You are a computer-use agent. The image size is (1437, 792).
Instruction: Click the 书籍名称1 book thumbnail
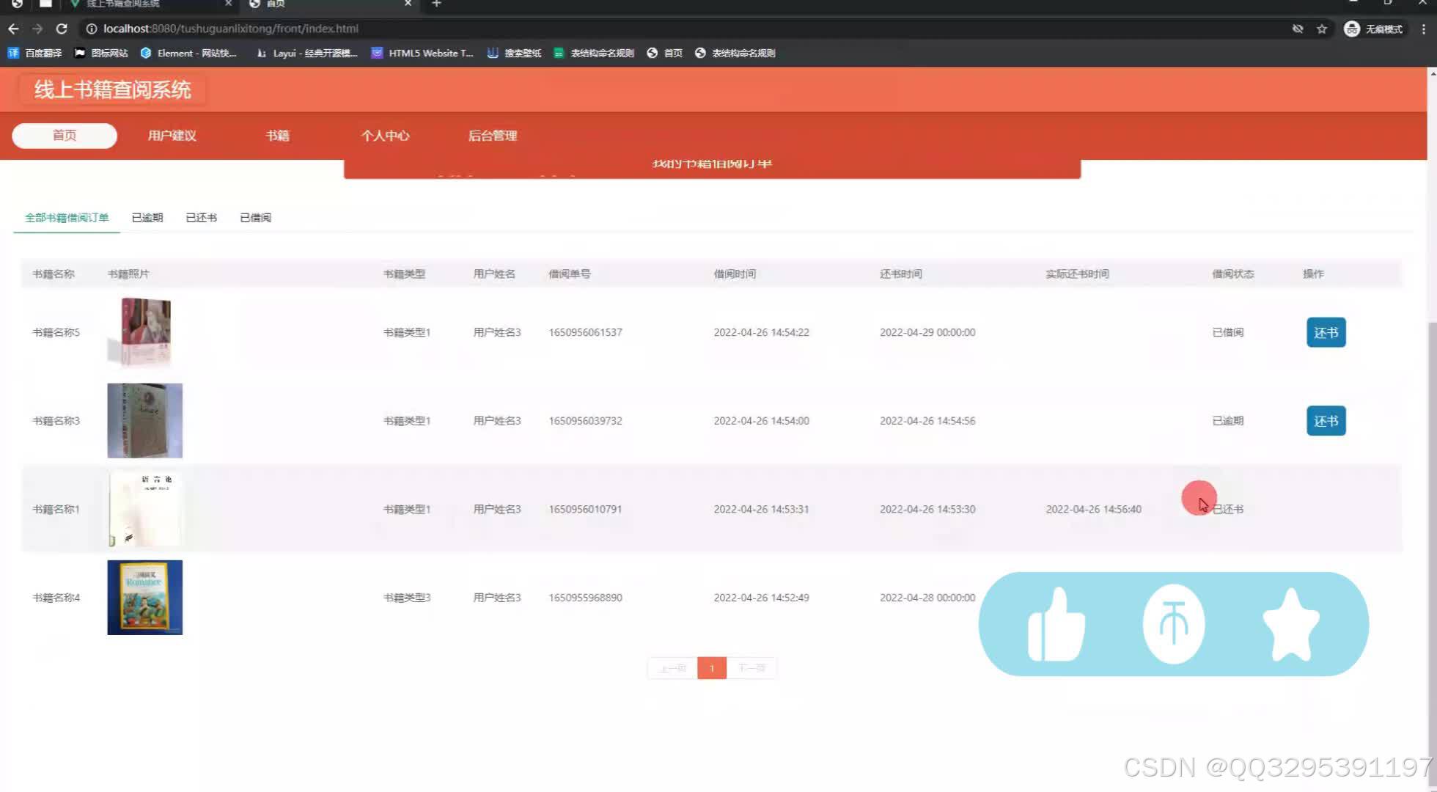point(144,508)
